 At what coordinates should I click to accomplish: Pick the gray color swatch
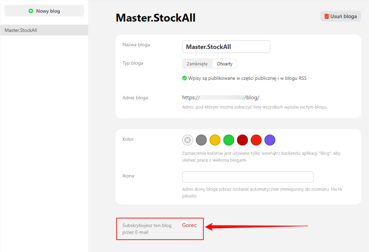[x=201, y=140]
